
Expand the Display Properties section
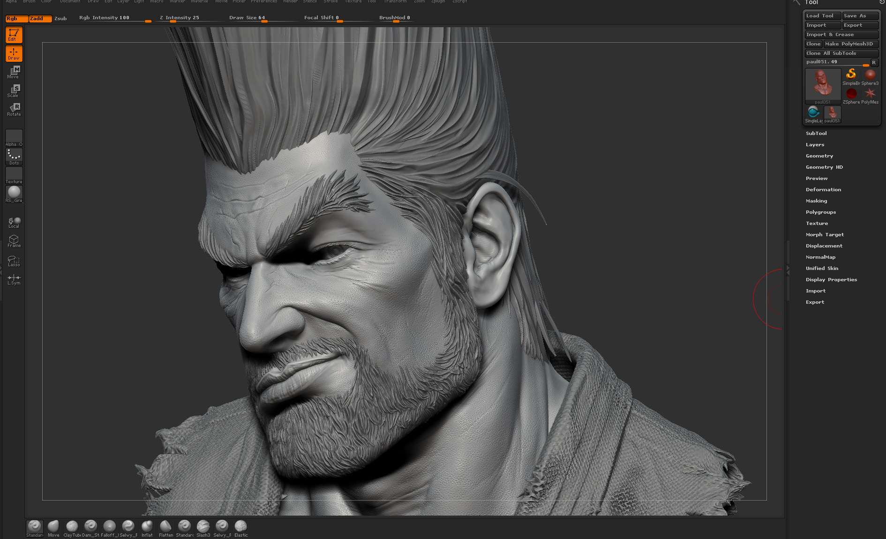(x=831, y=280)
